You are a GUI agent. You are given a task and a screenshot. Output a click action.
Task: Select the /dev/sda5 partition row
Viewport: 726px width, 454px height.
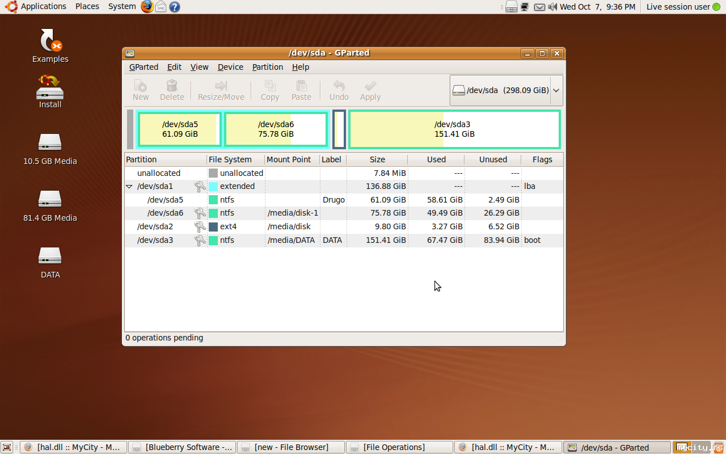point(344,200)
